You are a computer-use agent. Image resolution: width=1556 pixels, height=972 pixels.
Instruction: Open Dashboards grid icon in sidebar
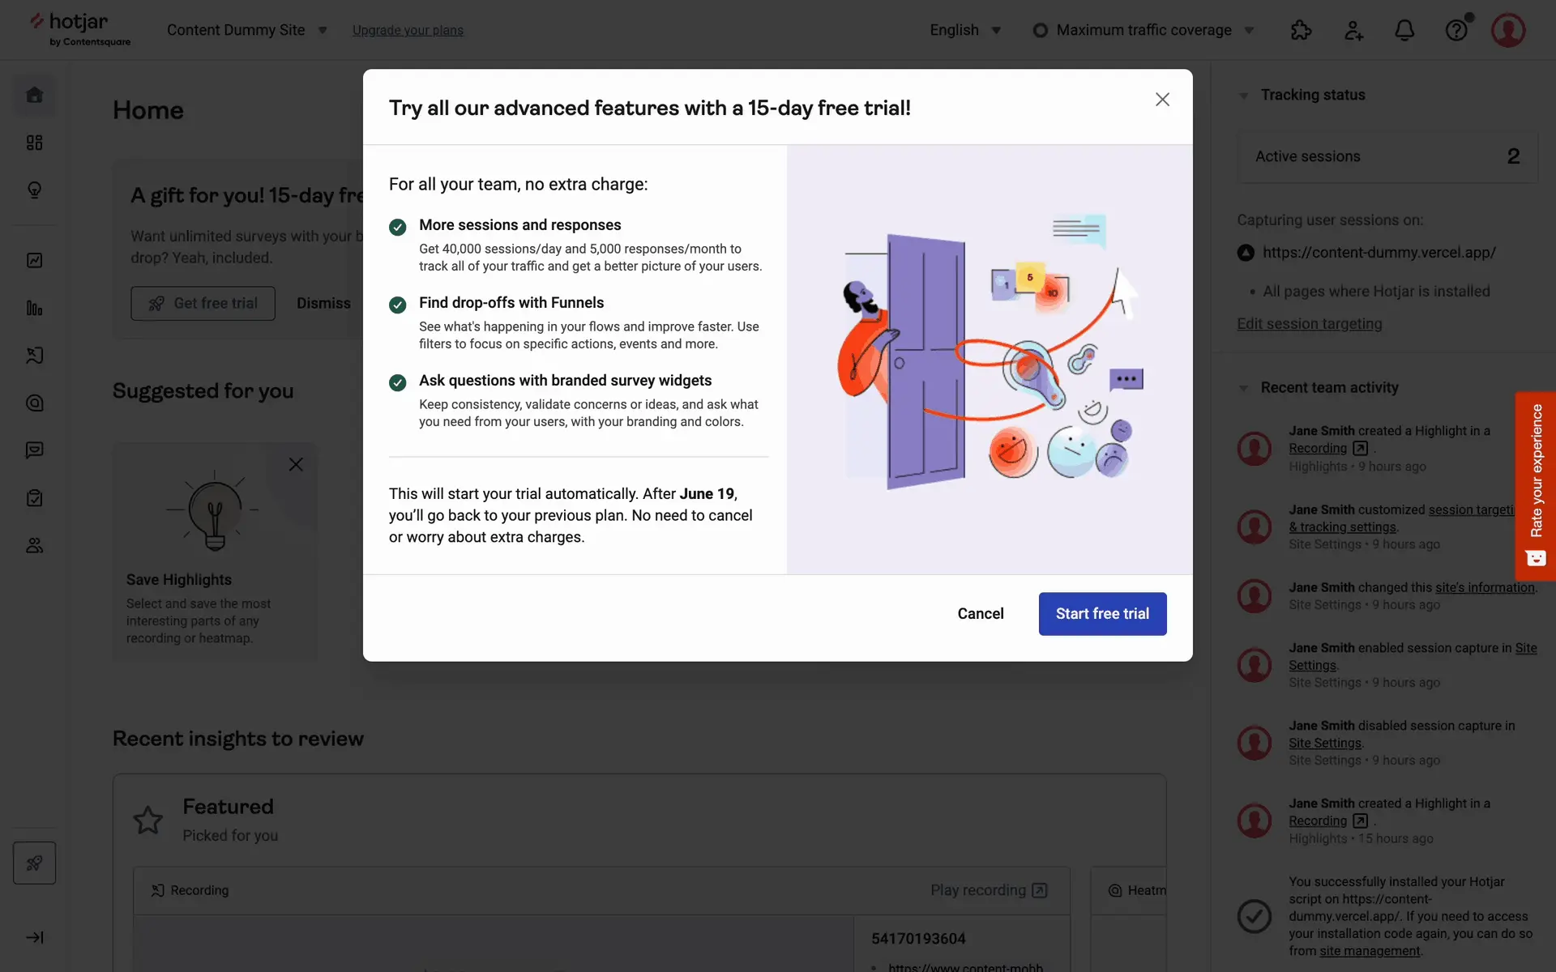(x=34, y=143)
